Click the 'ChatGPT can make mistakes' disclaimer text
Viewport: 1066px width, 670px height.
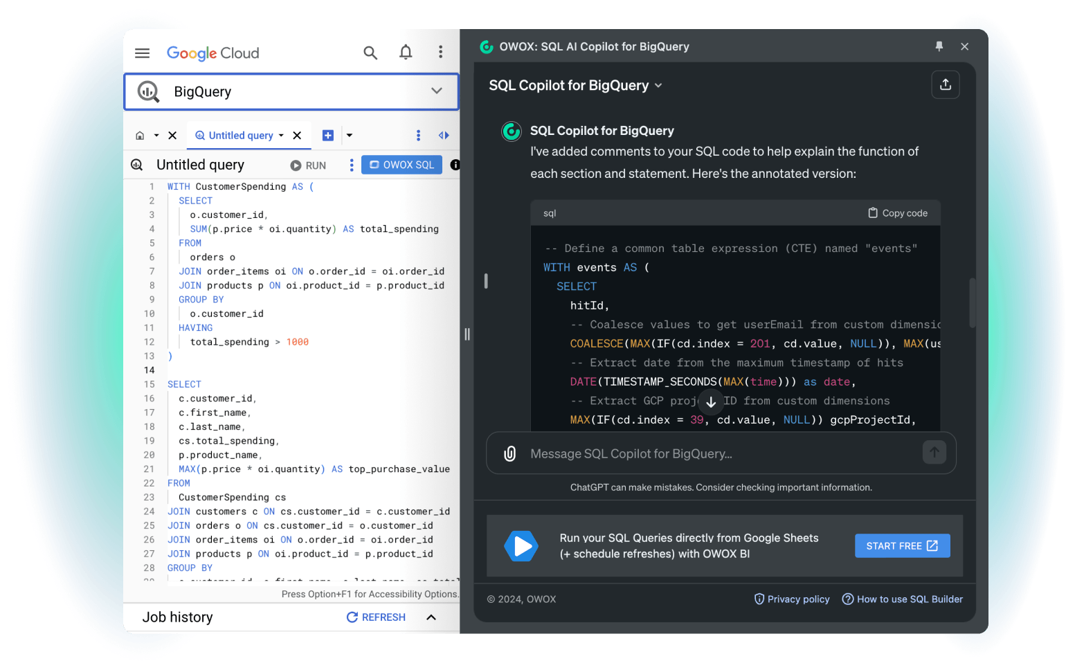tap(721, 487)
